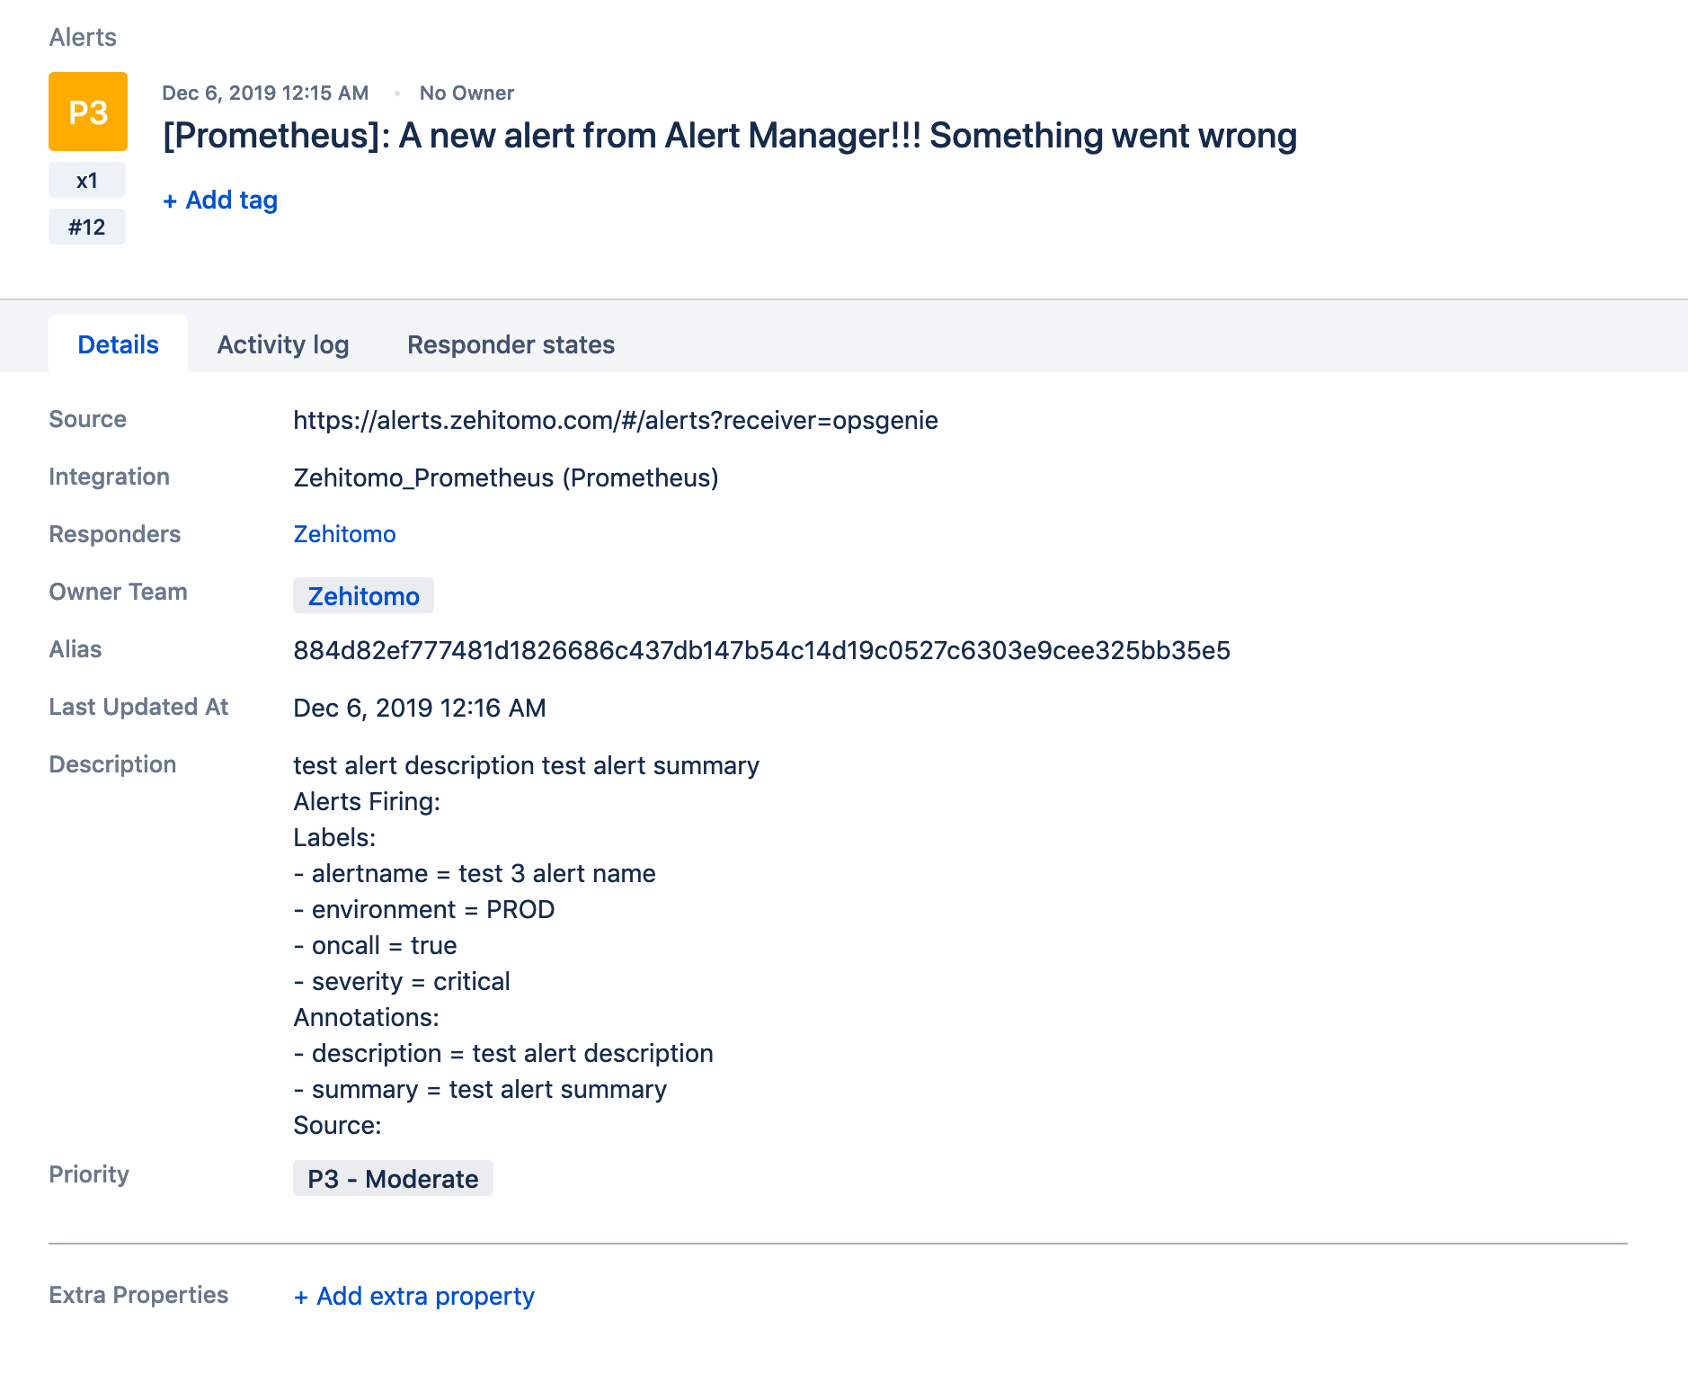Select the Details tab

pyautogui.click(x=118, y=344)
